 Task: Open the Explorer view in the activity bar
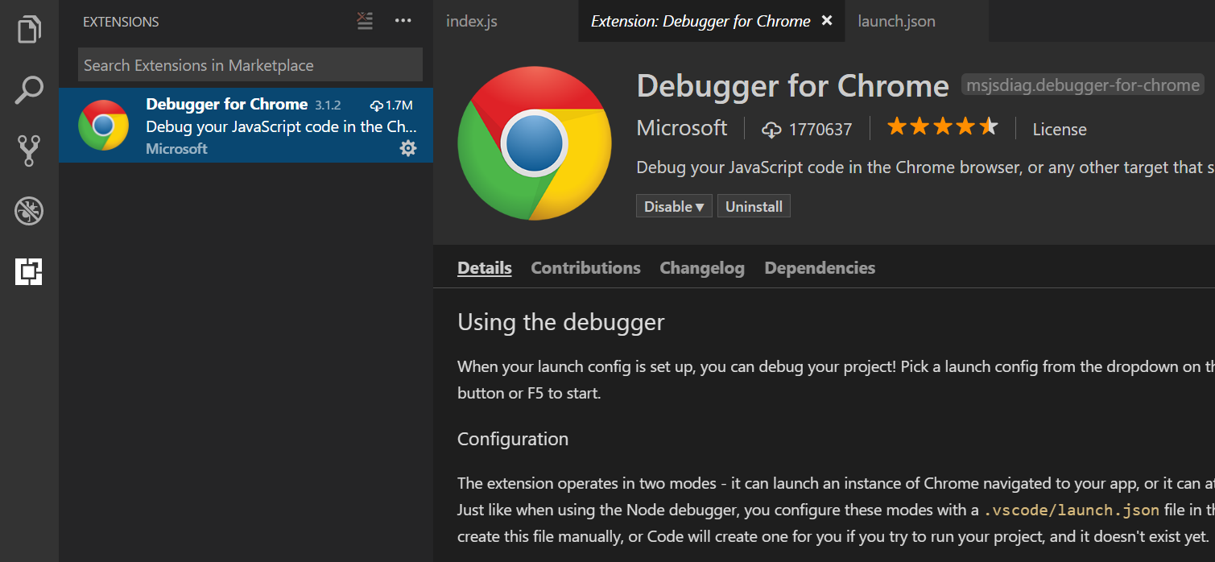(x=29, y=29)
